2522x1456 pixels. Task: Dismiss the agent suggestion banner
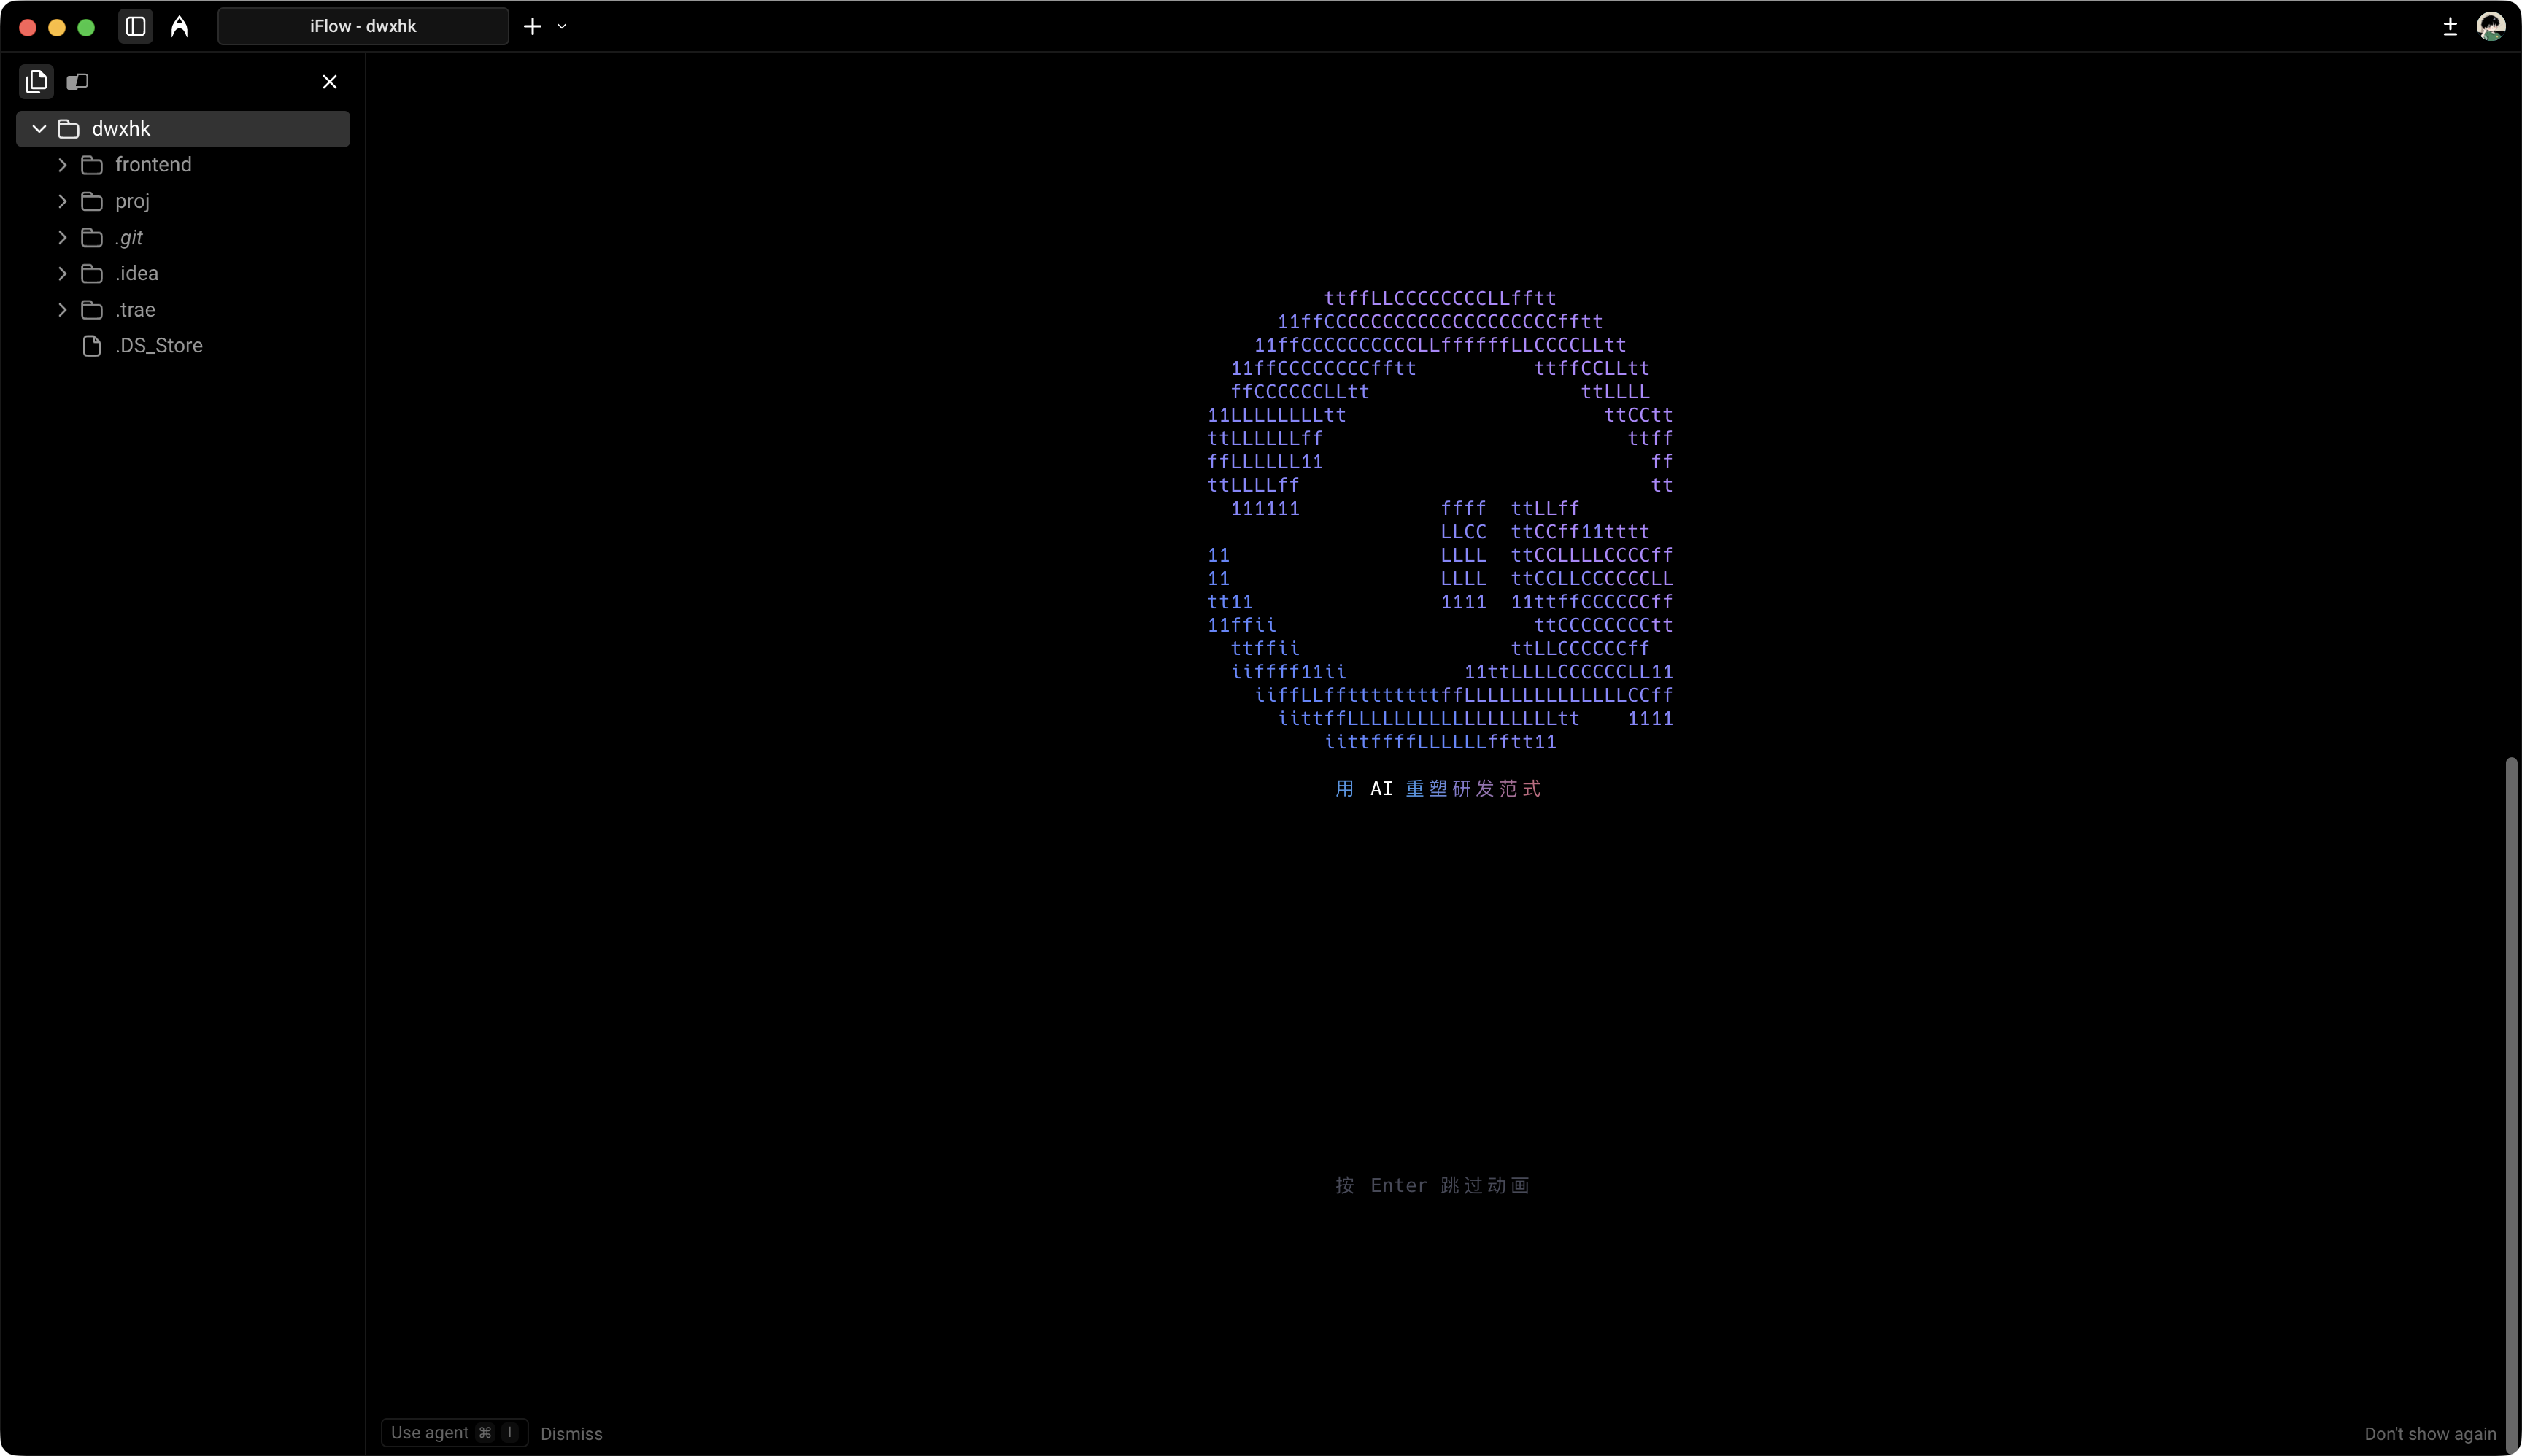[x=571, y=1434]
